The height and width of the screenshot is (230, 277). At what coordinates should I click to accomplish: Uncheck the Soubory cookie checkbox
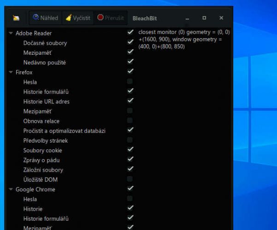(130, 149)
